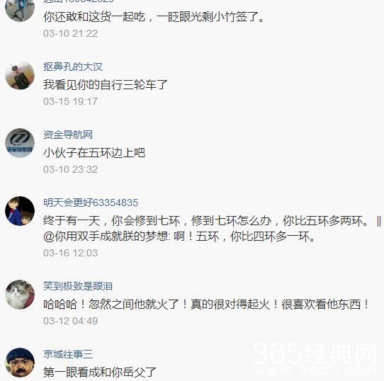Select the comment 我看见你的自行三轮车了
Viewport: 384px width, 381px height.
[106, 85]
